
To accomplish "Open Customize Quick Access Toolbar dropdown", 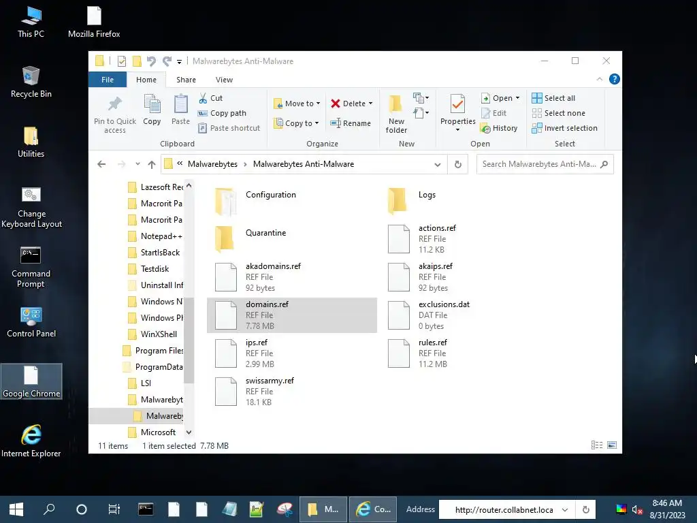I will tap(179, 62).
